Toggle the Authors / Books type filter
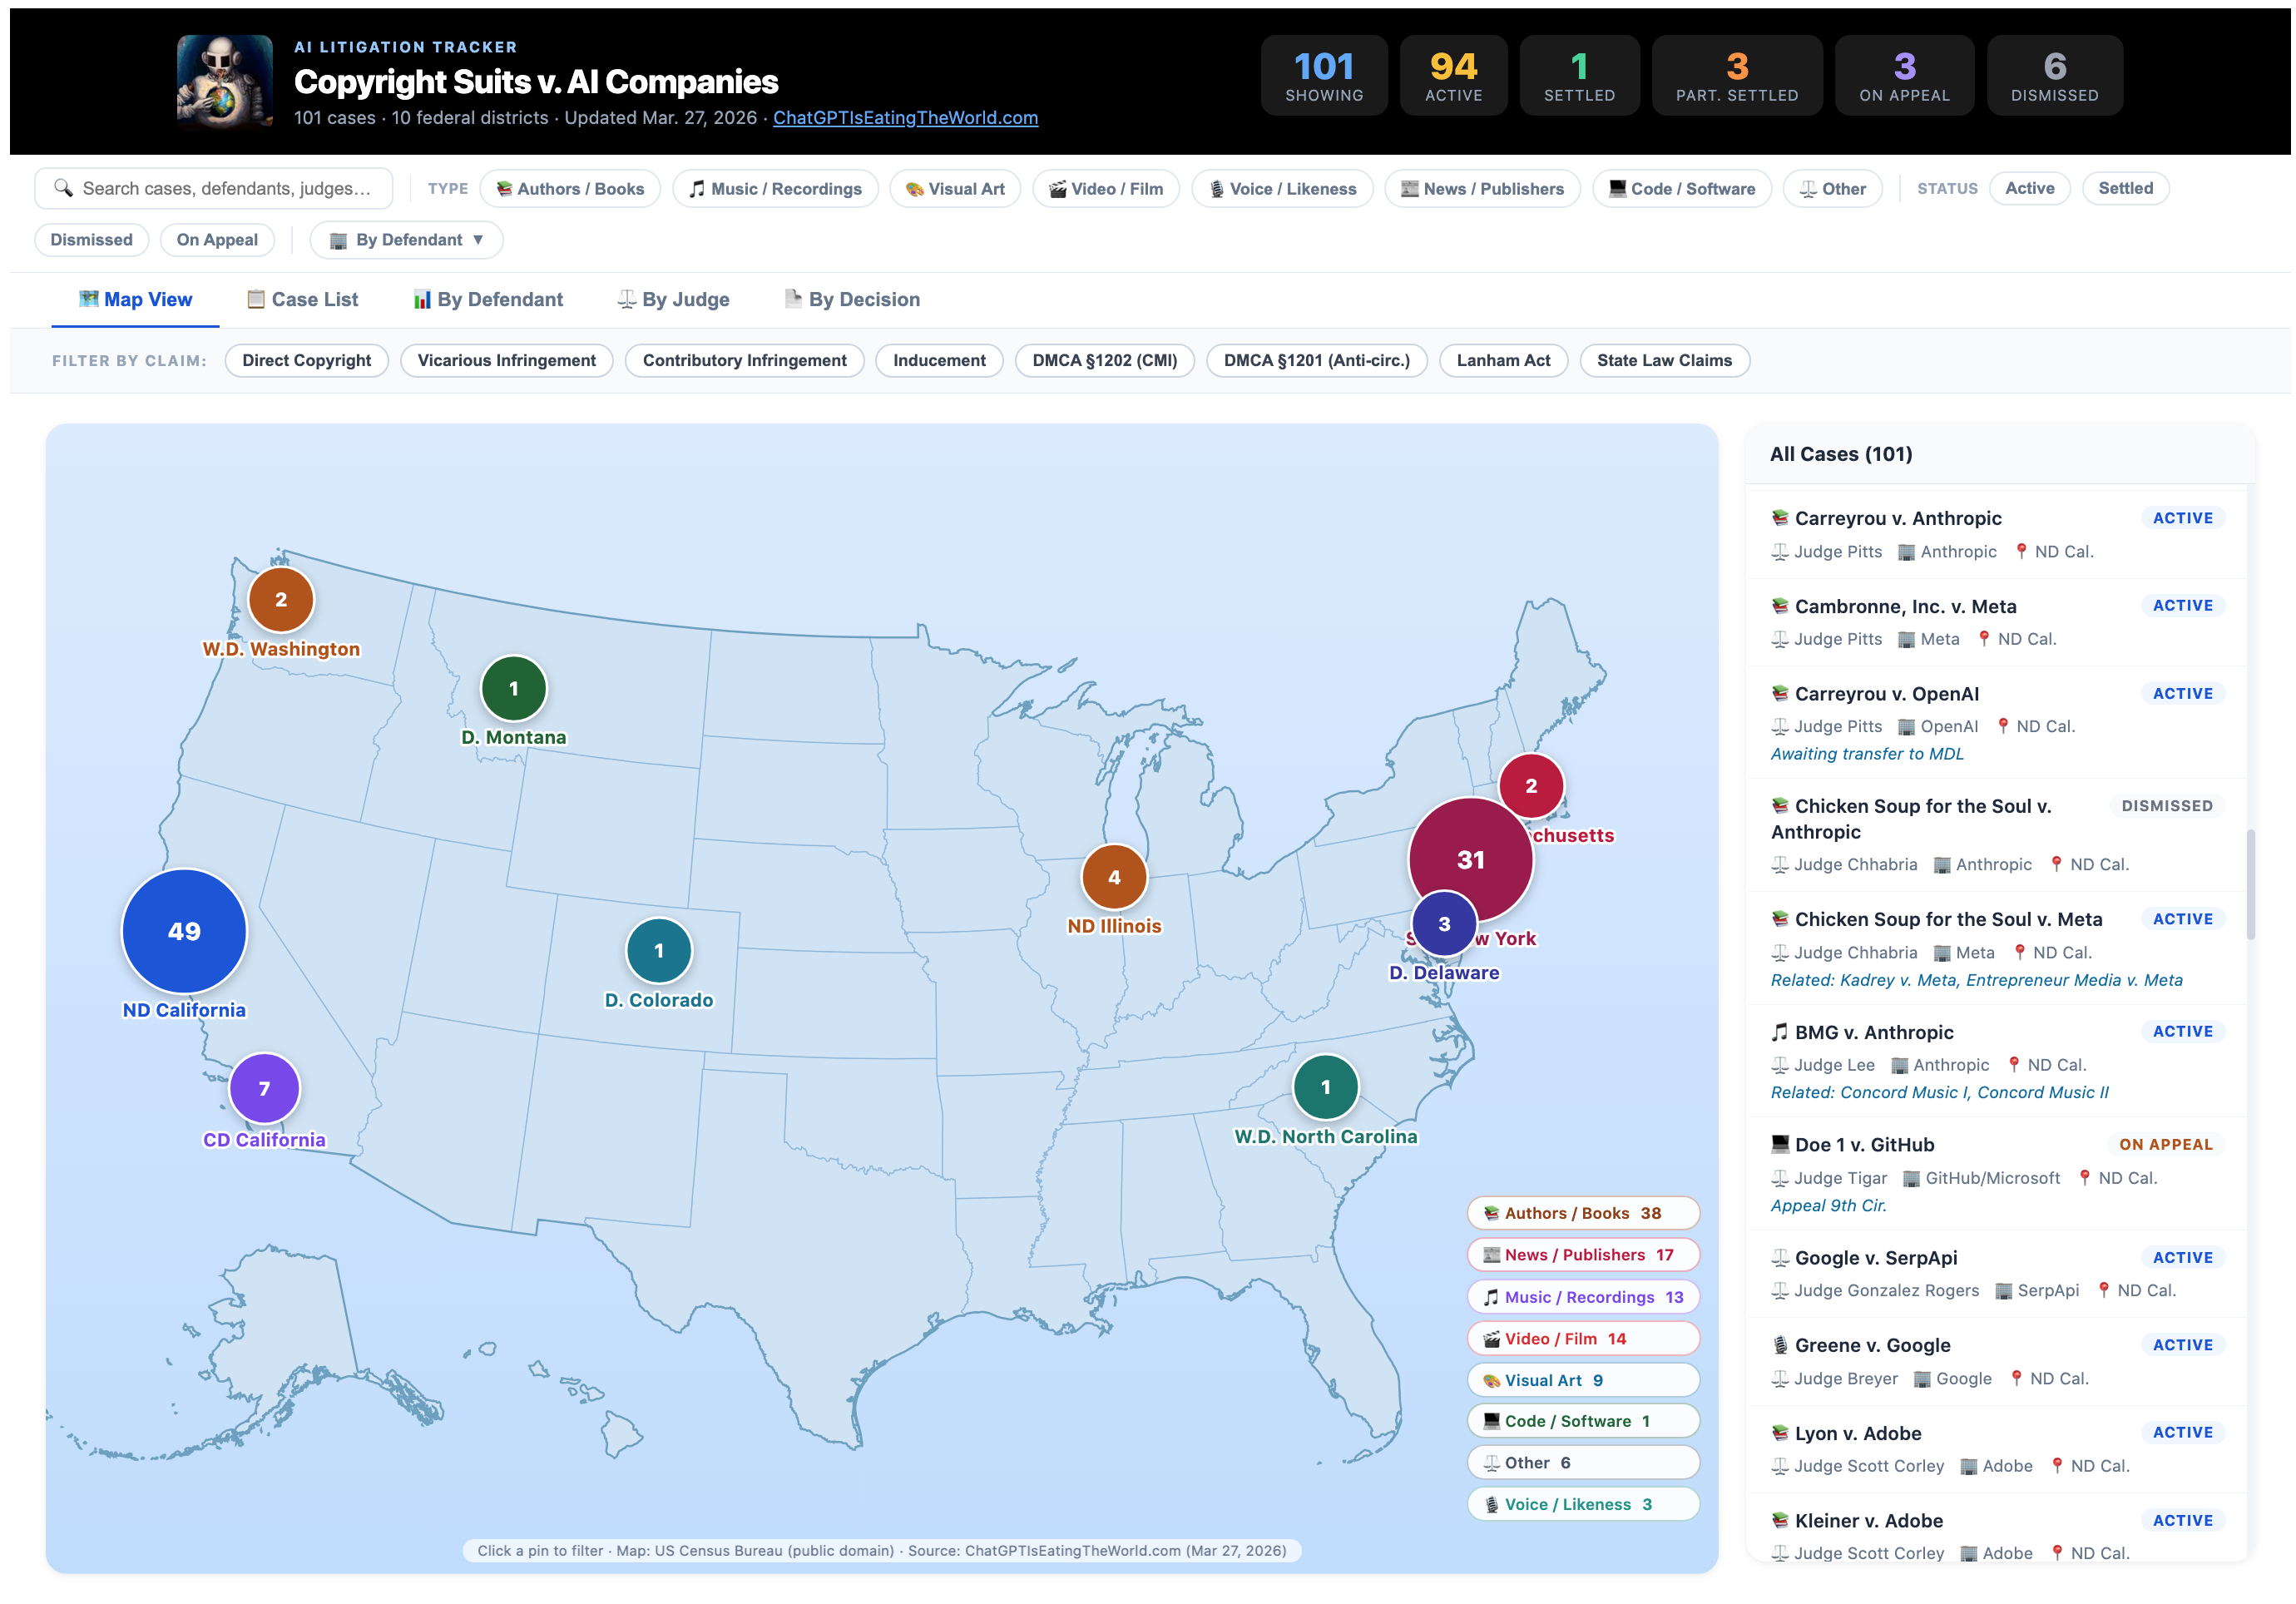The width and height of the screenshot is (2296, 1604). (x=570, y=188)
